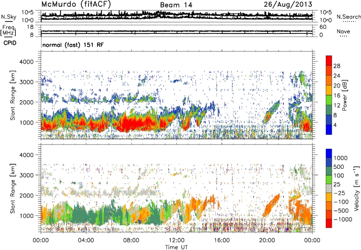Click the 'Nave' legend label
This screenshot has height=250, width=361.
click(343, 32)
